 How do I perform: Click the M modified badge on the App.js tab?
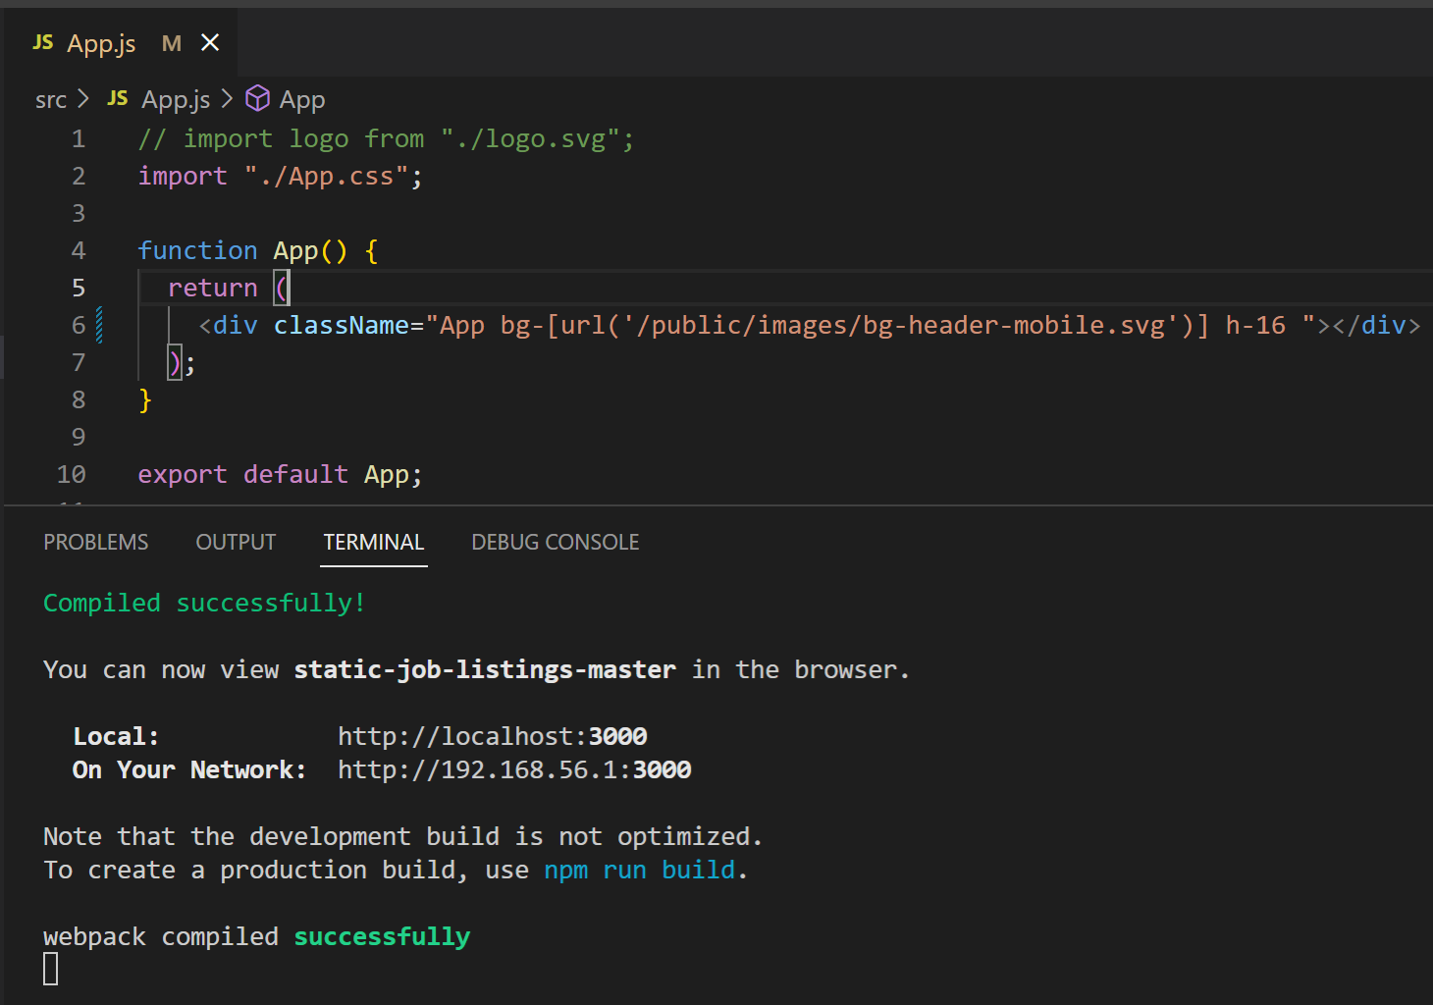171,43
